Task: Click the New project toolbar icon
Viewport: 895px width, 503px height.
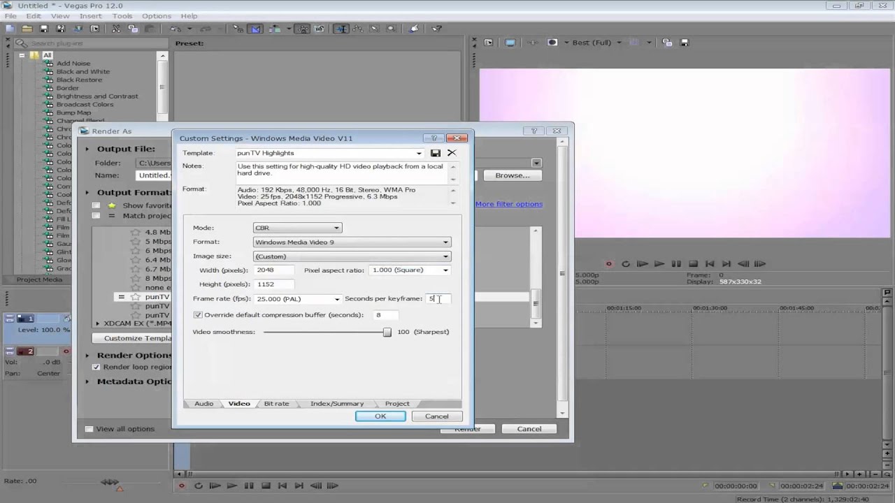Action: (x=10, y=29)
